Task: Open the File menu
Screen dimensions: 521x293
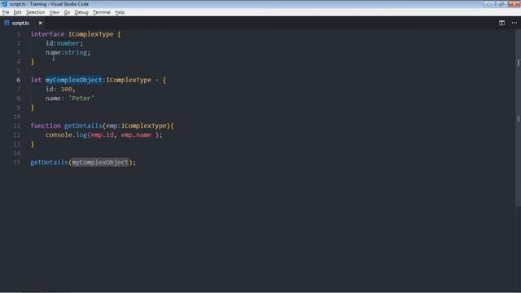Action: click(x=6, y=12)
